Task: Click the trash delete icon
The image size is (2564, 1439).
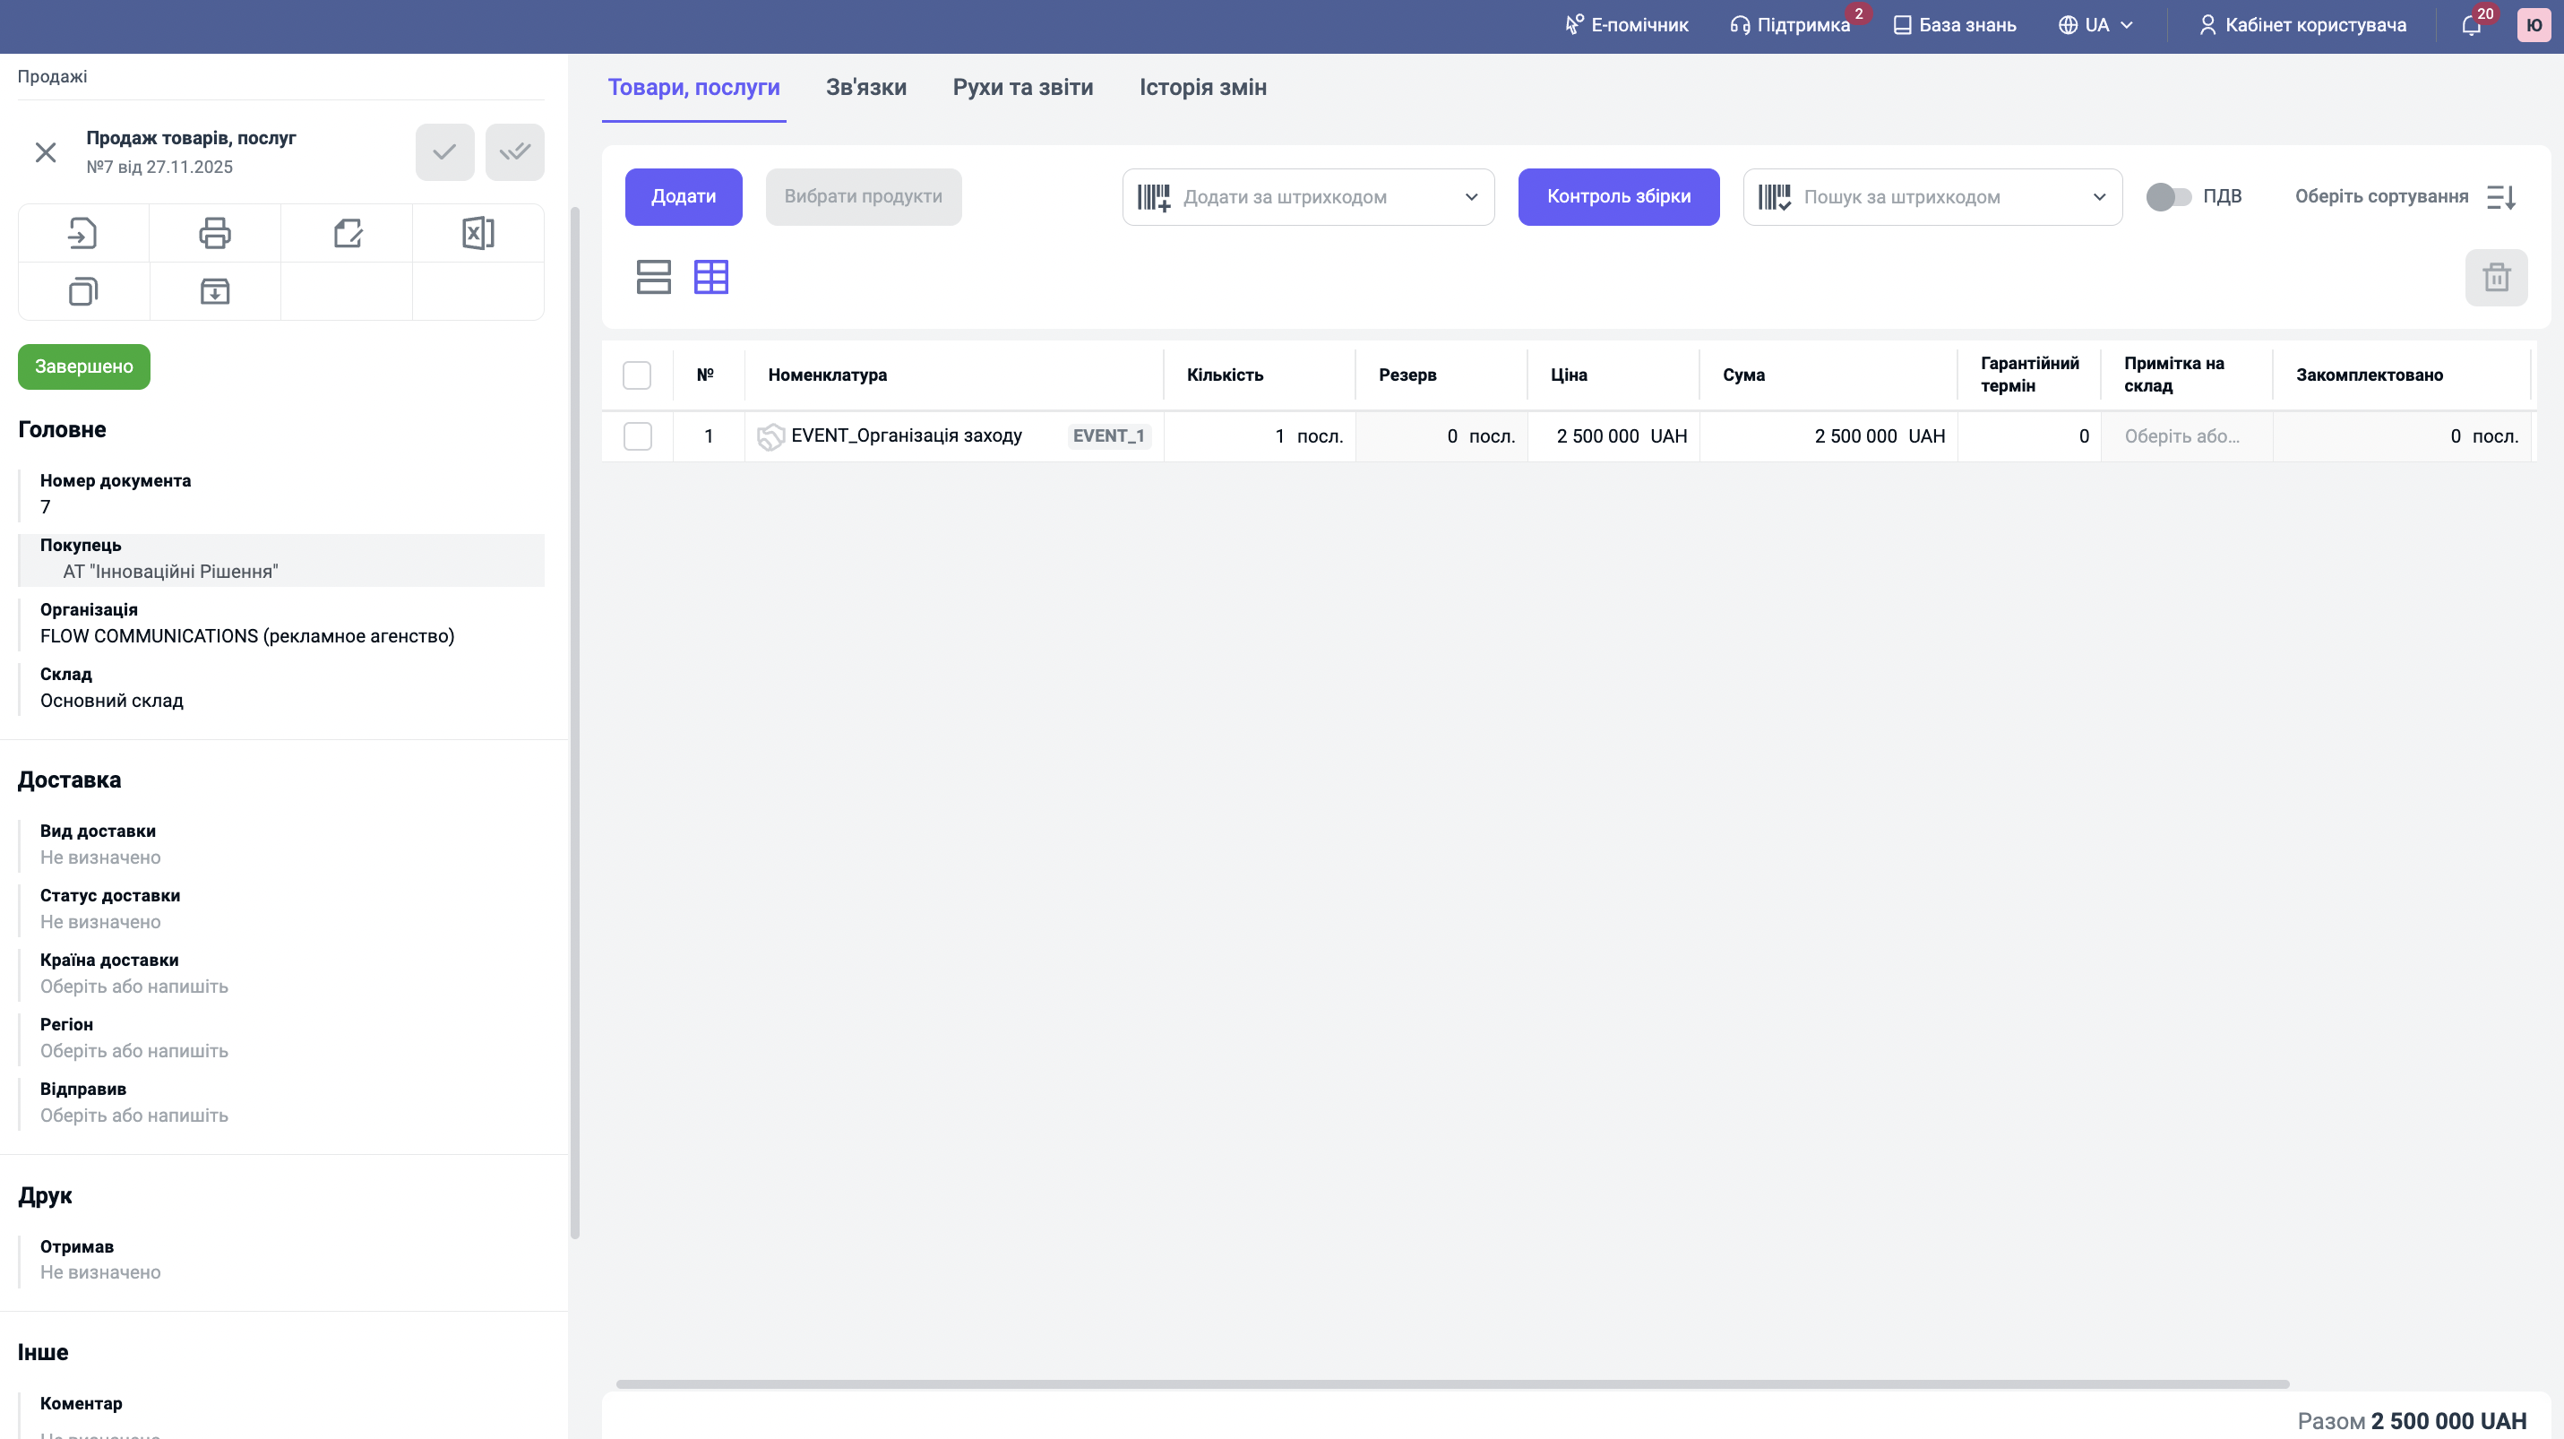Action: (x=2495, y=277)
